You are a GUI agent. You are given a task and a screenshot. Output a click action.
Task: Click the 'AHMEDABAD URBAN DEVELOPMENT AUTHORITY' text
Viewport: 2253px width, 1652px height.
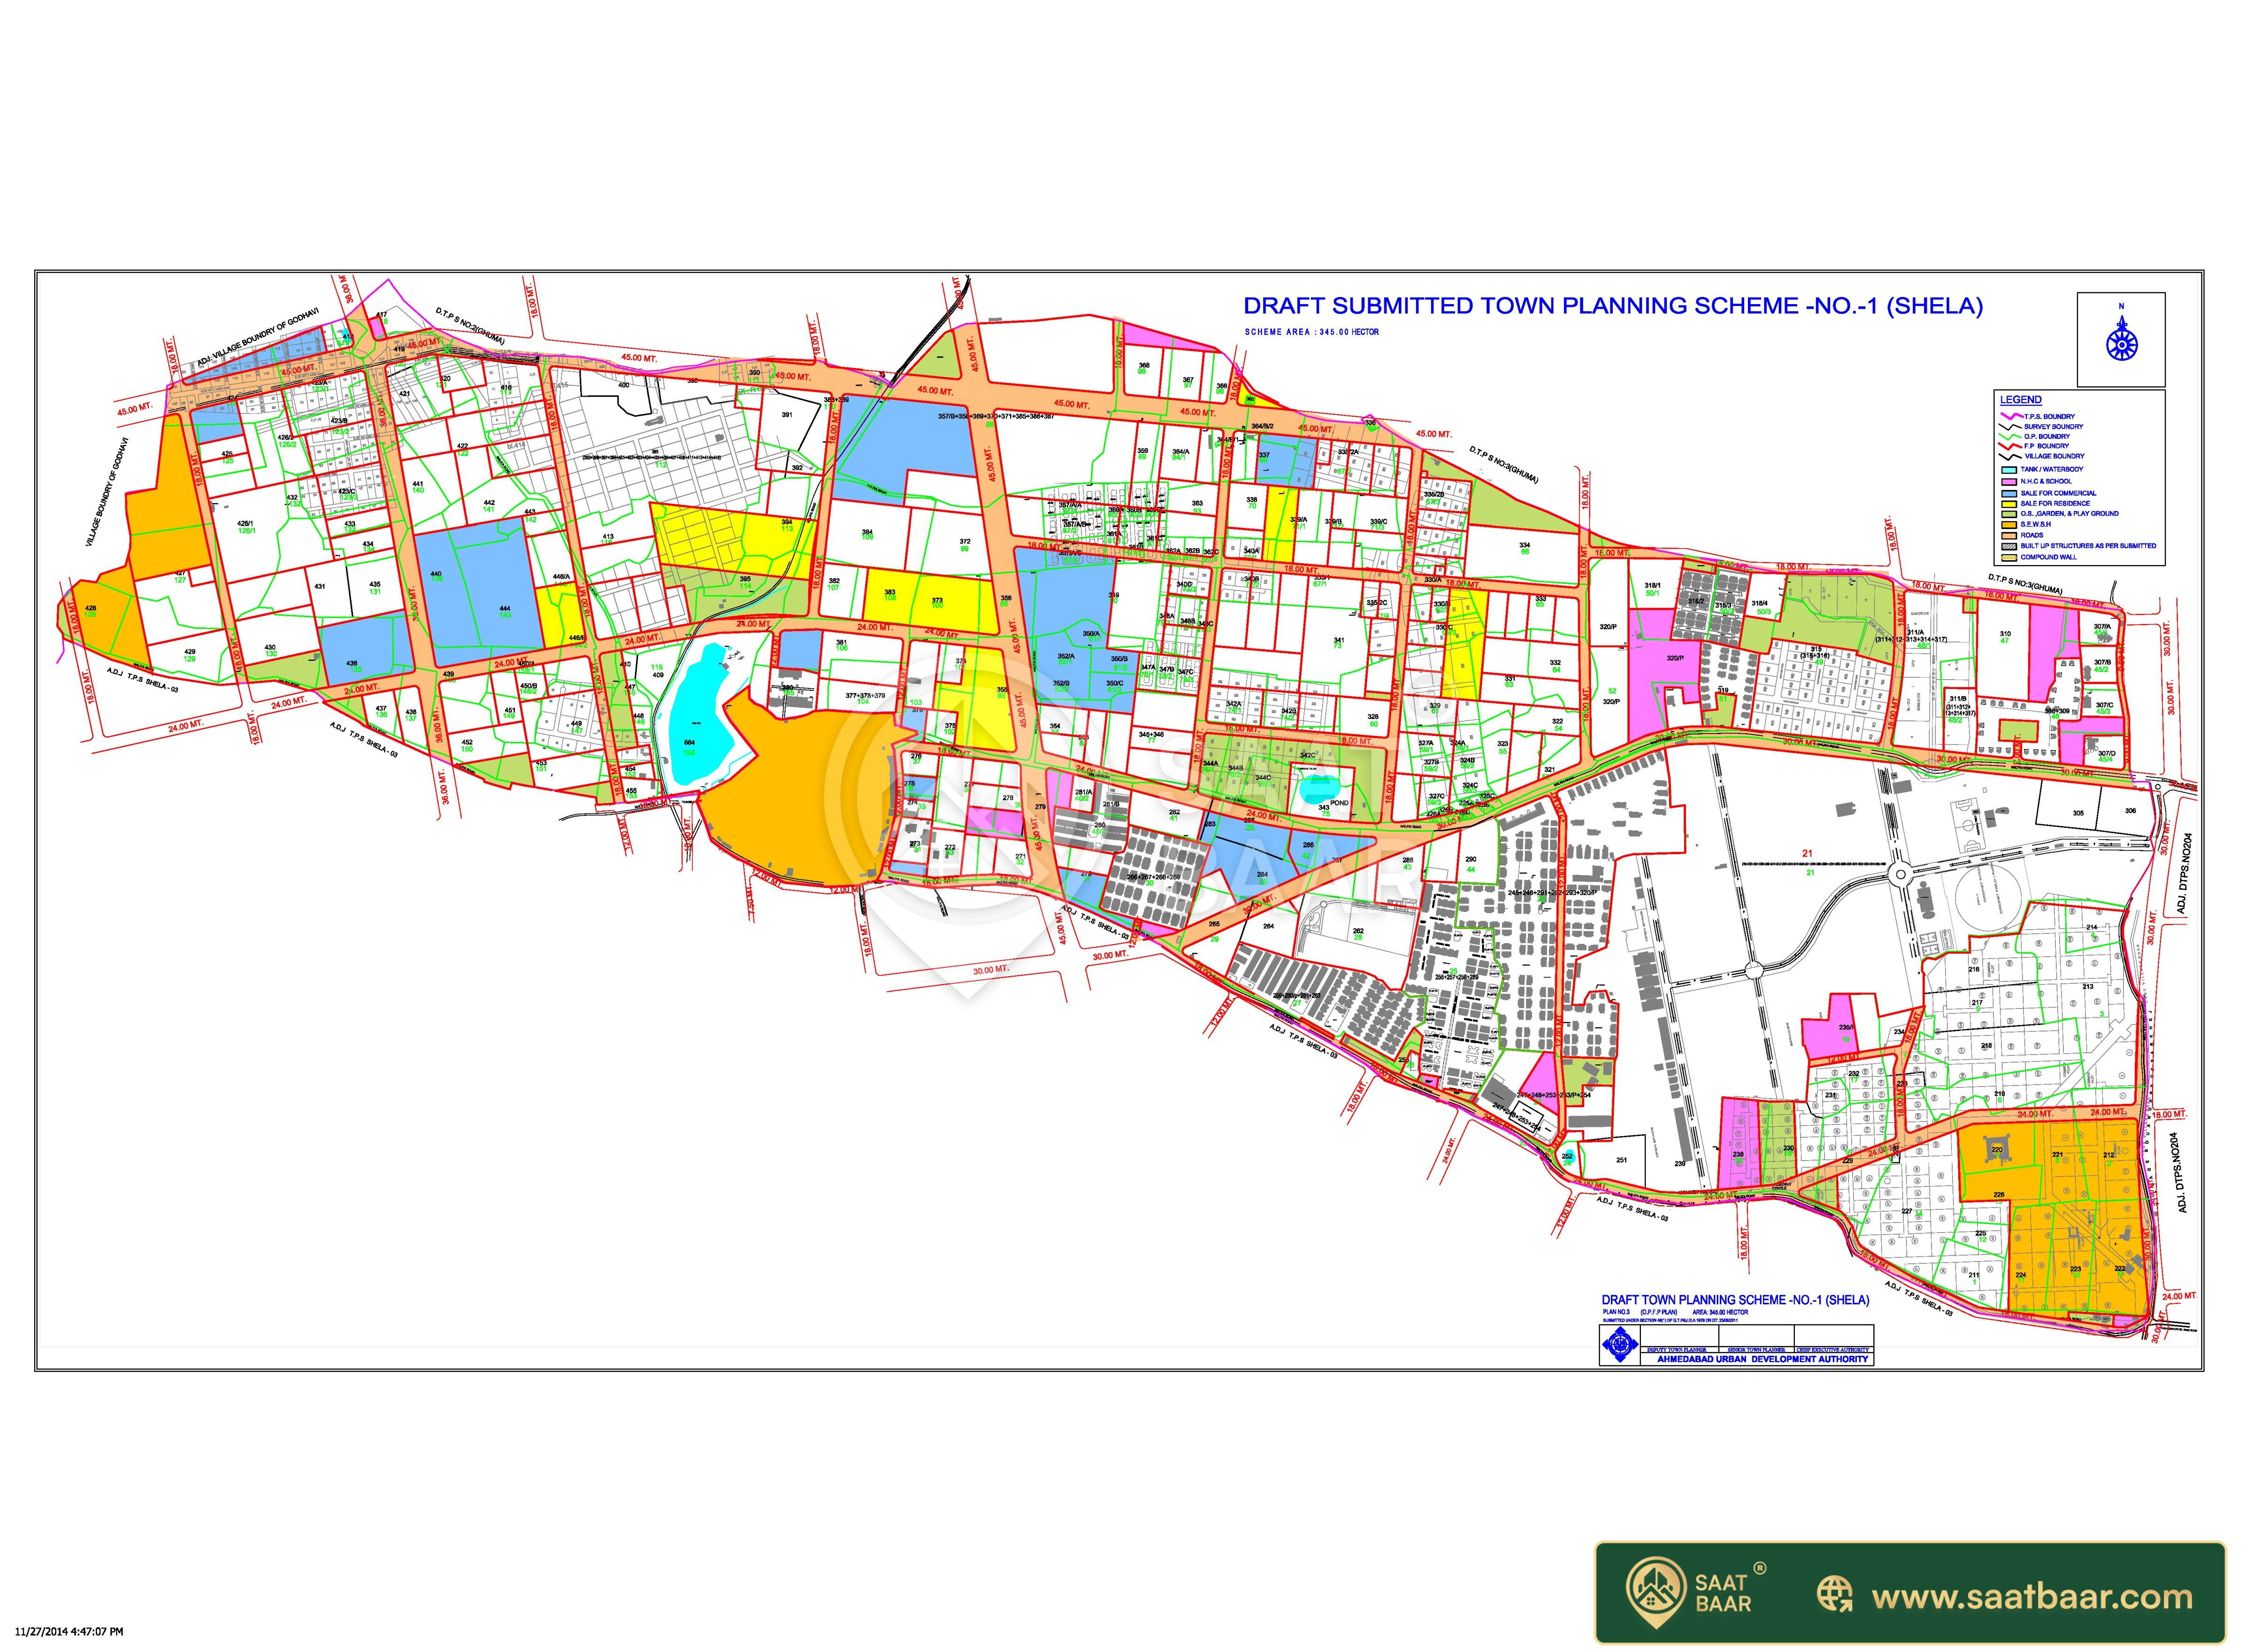pyautogui.click(x=1762, y=1359)
